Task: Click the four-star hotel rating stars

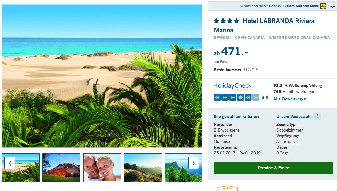Action: [227, 21]
